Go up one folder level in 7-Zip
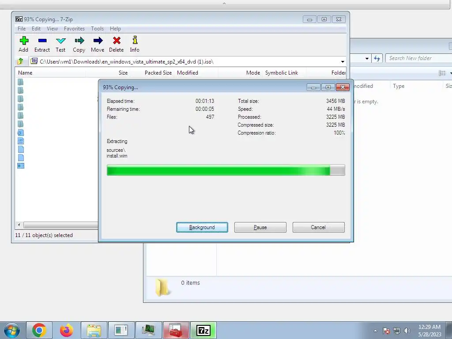Screen dimensions: 452x339 20,61
